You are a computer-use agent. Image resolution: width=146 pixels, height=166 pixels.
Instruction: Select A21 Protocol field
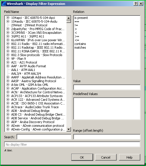(24, 62)
